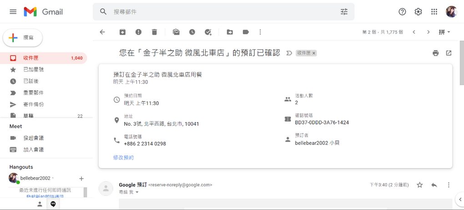464x210 pixels.
Task: Click the Hangouts list scrollbar
Action: point(85,192)
